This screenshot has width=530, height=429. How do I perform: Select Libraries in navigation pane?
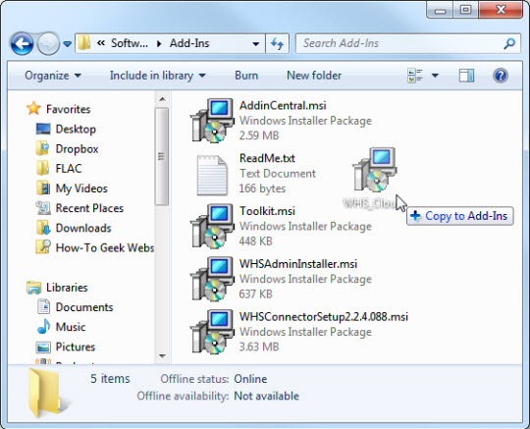(67, 288)
